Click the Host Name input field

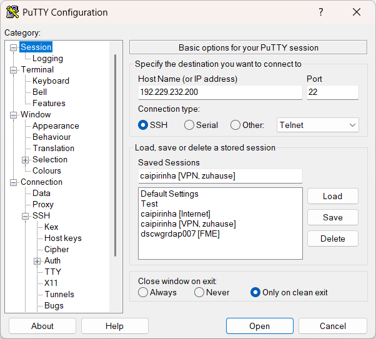point(220,92)
